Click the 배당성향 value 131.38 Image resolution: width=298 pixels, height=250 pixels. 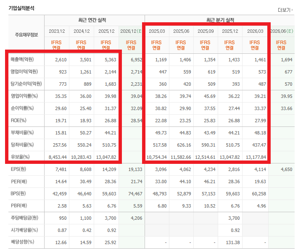233,242
